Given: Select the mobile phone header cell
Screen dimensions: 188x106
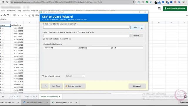Looking at the screenshot, I should 17,25.
